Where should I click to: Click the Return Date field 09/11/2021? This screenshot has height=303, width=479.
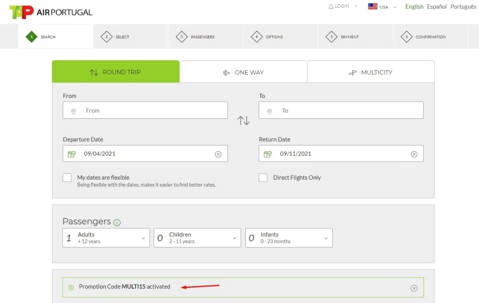[341, 153]
